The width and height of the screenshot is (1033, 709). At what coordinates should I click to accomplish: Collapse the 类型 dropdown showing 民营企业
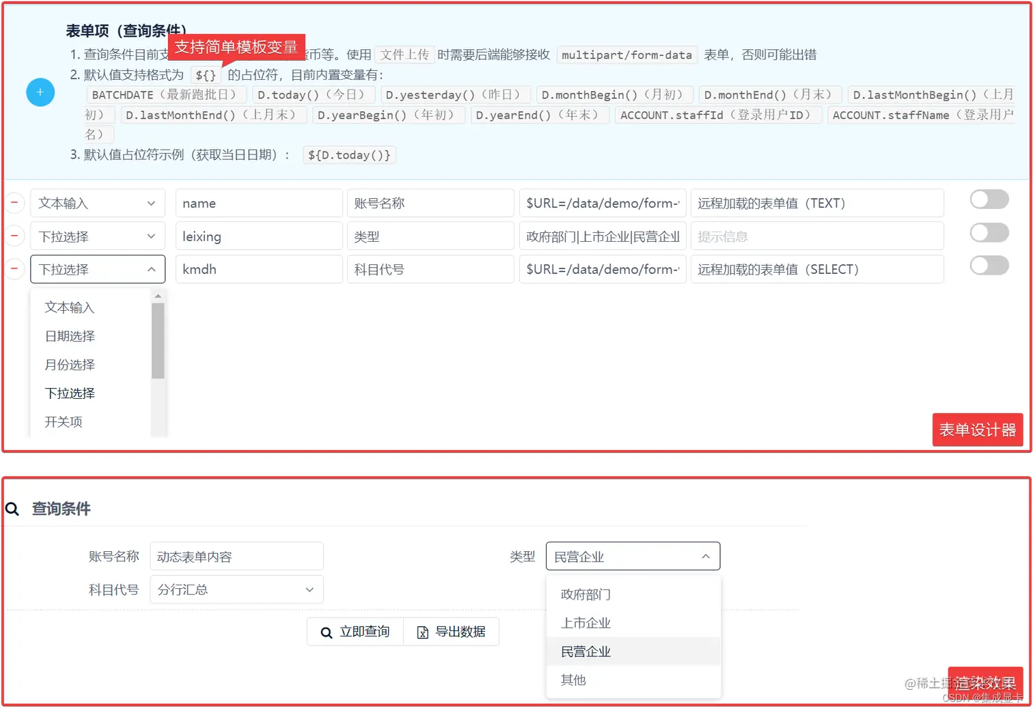[633, 556]
